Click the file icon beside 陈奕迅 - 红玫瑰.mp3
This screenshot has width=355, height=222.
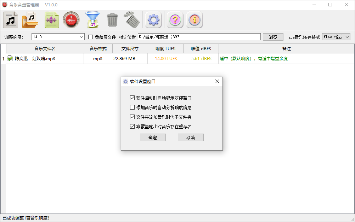pyautogui.click(x=10, y=58)
